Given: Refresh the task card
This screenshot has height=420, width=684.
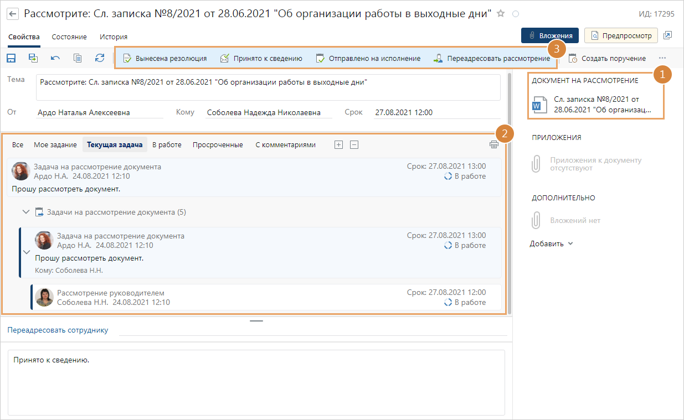Looking at the screenshot, I should [100, 58].
